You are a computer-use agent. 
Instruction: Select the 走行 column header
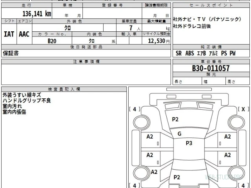tap(27, 5)
